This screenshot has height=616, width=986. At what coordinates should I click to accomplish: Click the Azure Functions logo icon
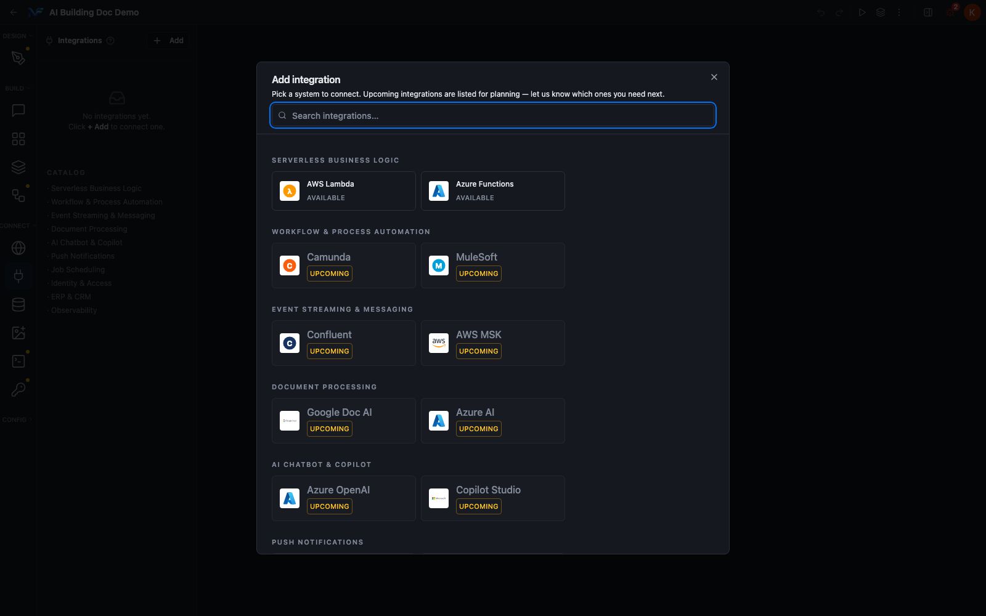point(439,191)
